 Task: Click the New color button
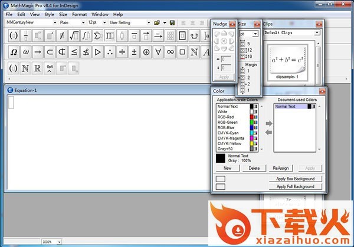(228, 168)
